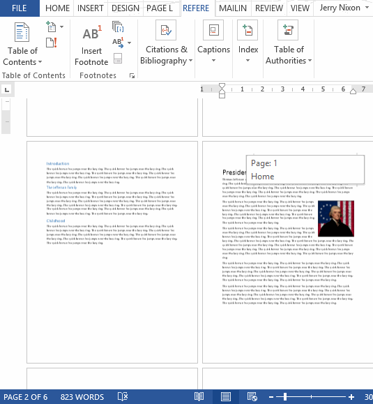Screen dimensions: 373x404
Task: Switch to Read Mode view
Action: tap(199, 397)
